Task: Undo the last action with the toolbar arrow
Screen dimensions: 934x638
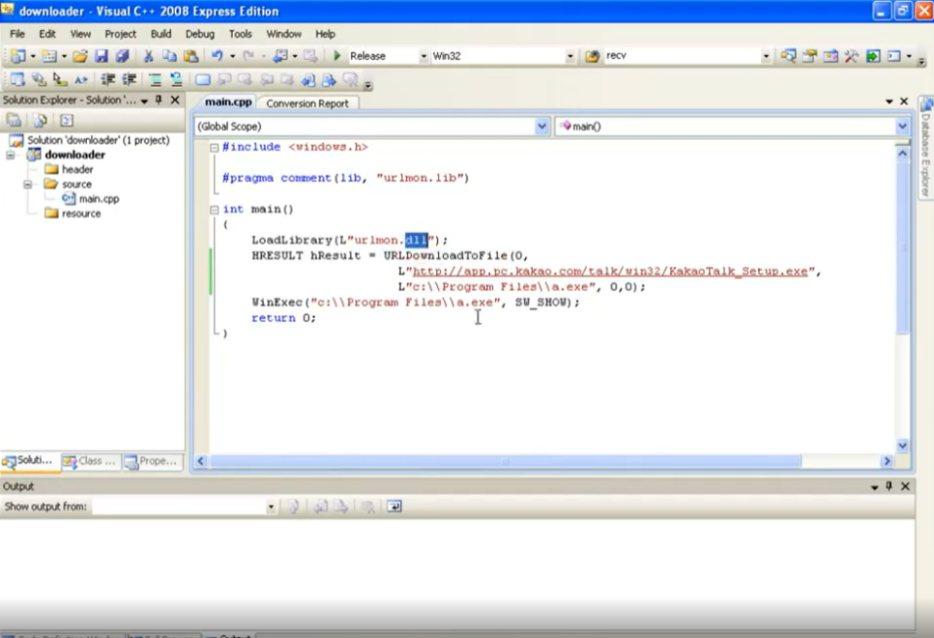Action: (218, 56)
